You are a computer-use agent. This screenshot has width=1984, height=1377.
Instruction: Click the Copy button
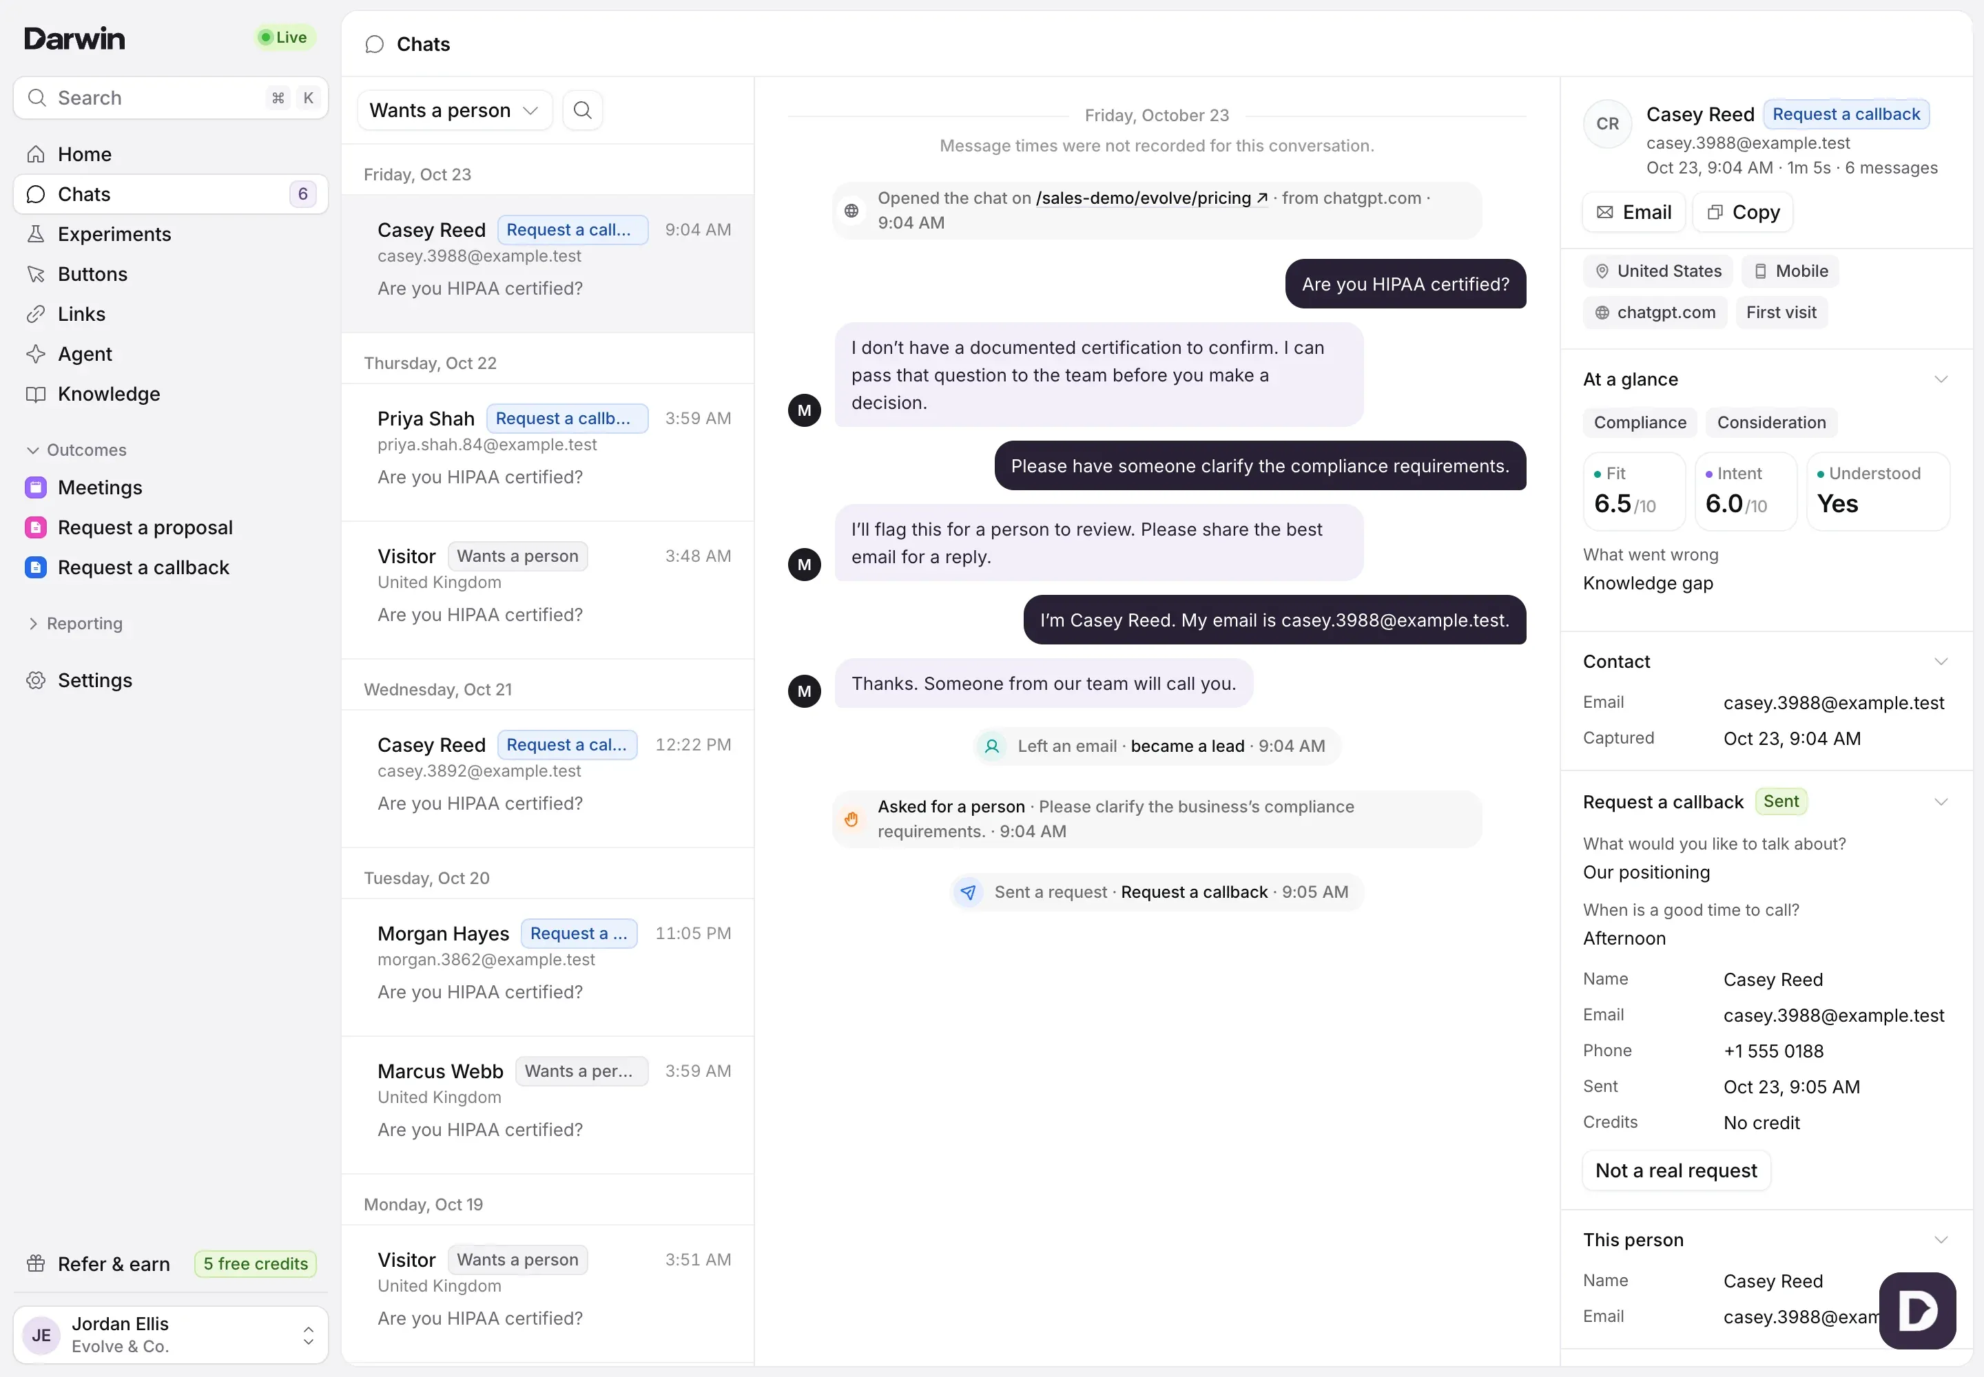1742,212
